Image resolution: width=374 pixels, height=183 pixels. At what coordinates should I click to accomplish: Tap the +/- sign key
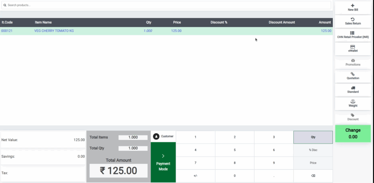click(x=195, y=176)
